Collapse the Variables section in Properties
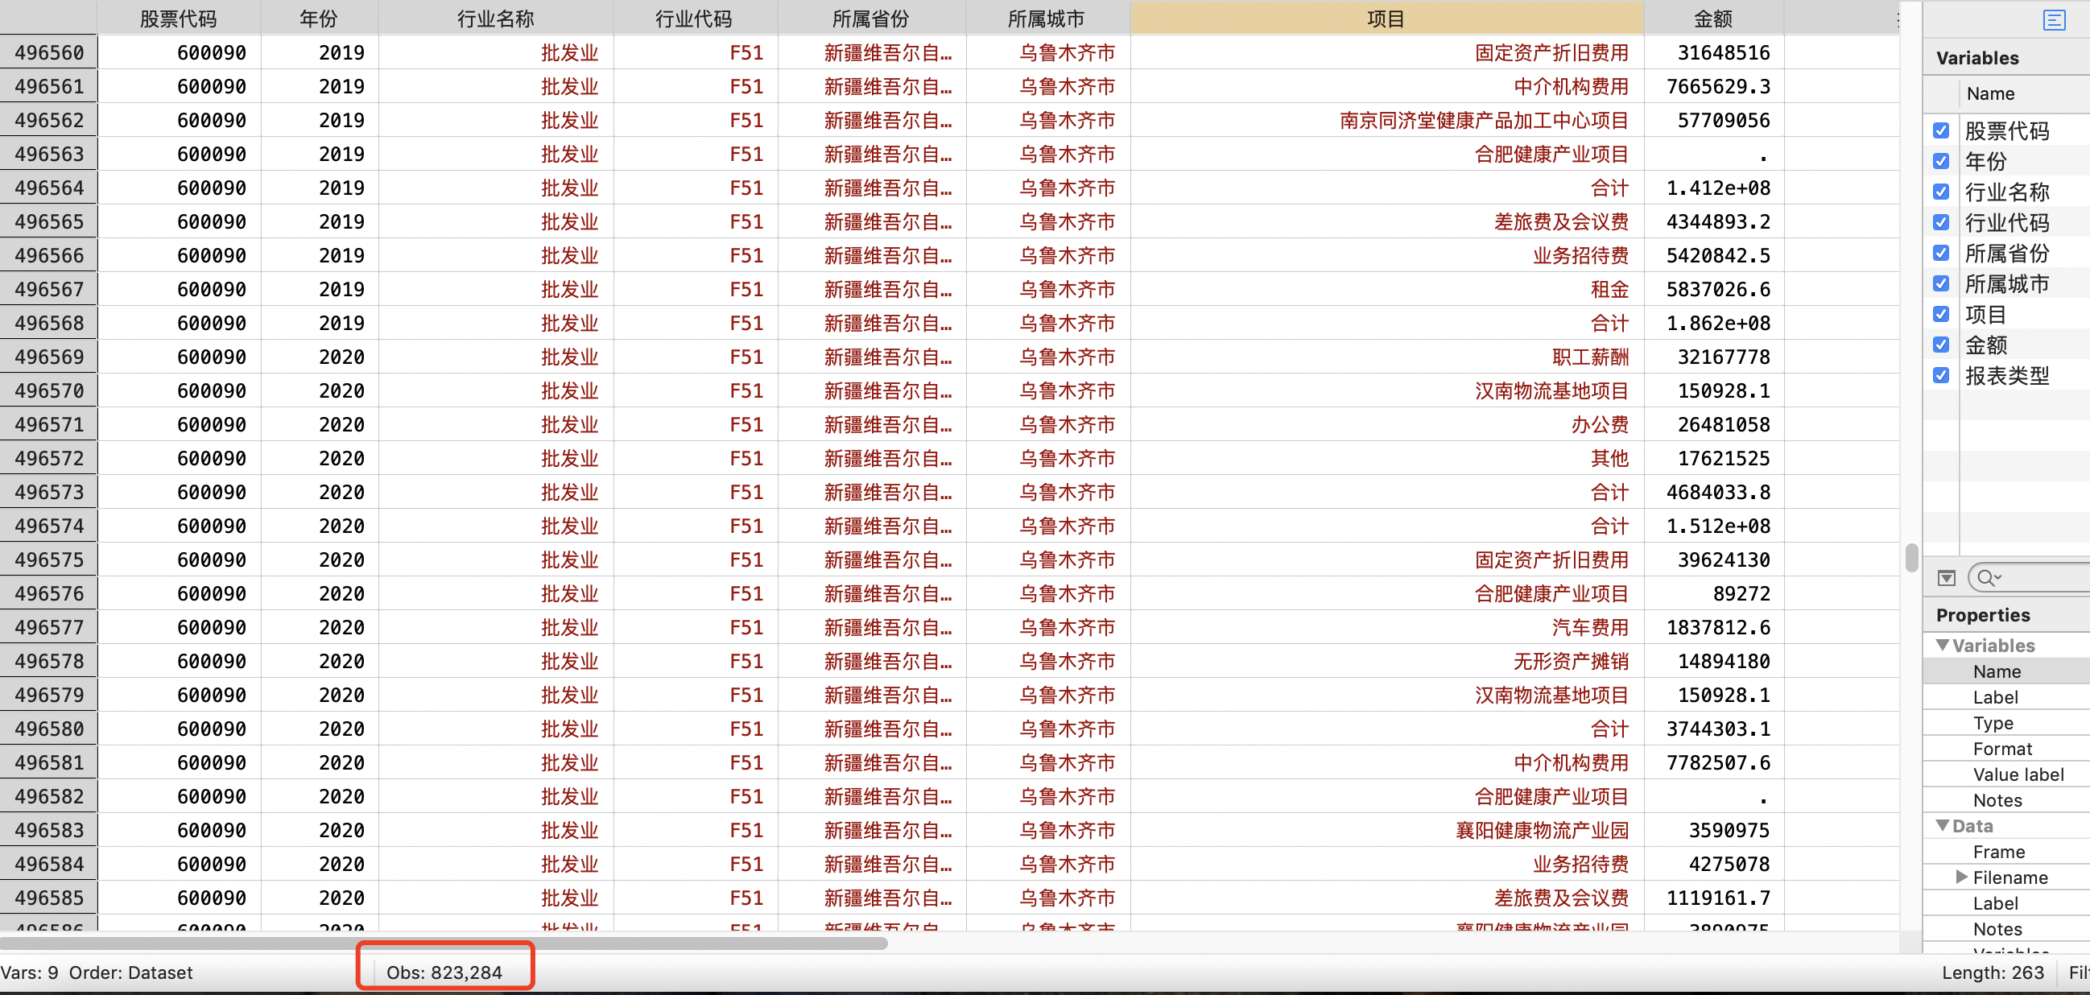The image size is (2090, 995). 1943,645
